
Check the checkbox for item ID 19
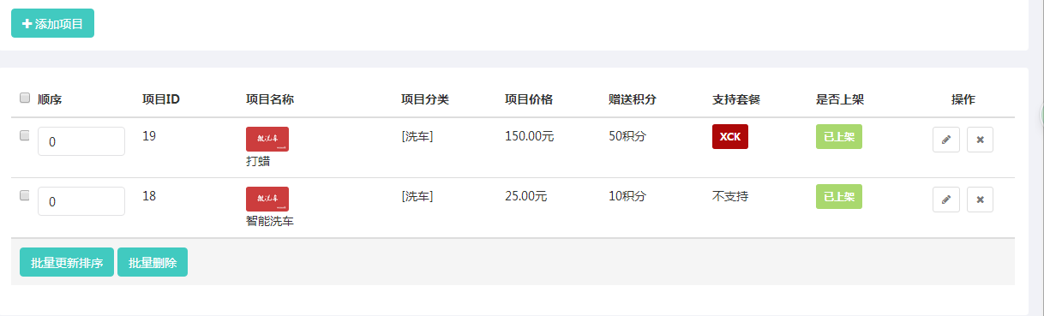[24, 135]
